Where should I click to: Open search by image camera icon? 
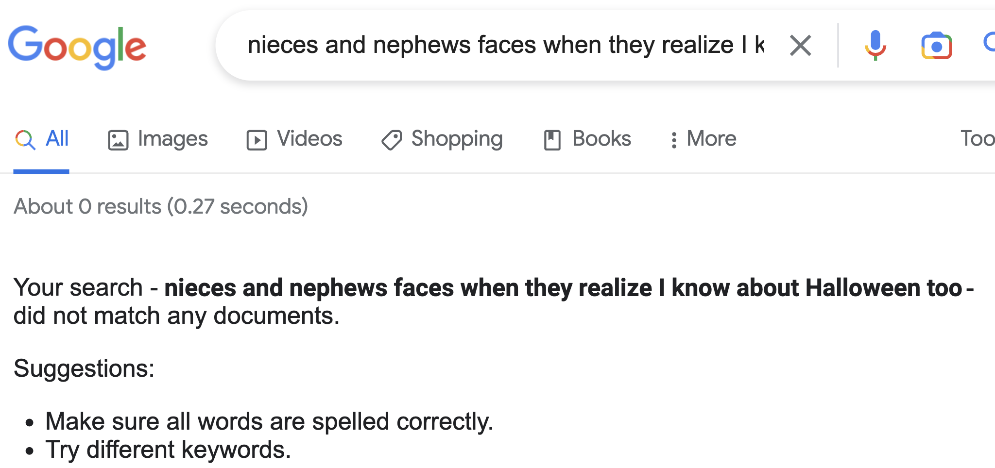pyautogui.click(x=936, y=46)
